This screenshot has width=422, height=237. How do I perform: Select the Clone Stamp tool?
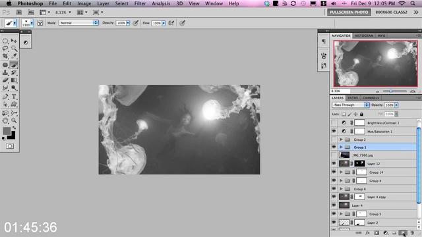point(5,72)
